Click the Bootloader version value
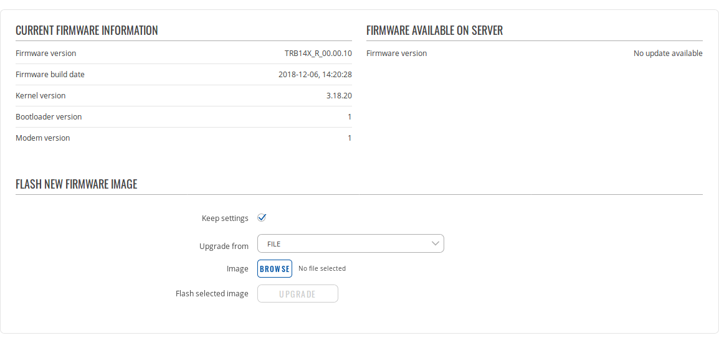719x343 pixels. (x=350, y=117)
